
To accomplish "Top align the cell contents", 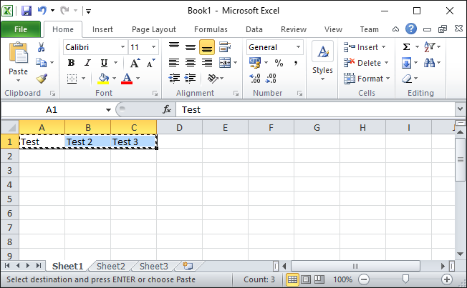I will (174, 47).
